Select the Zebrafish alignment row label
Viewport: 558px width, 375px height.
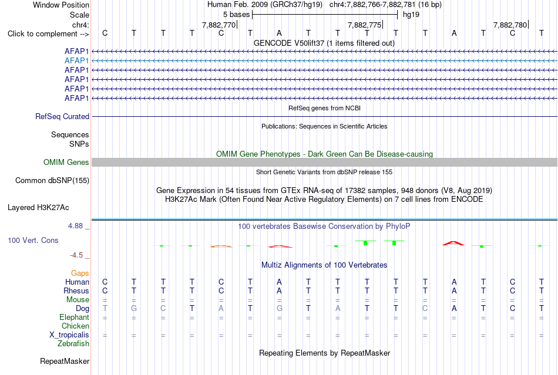[x=73, y=344]
